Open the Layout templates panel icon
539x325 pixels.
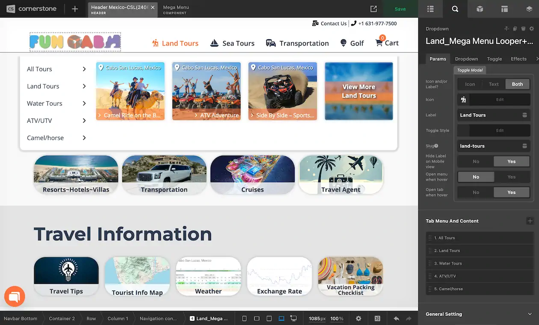coord(504,9)
